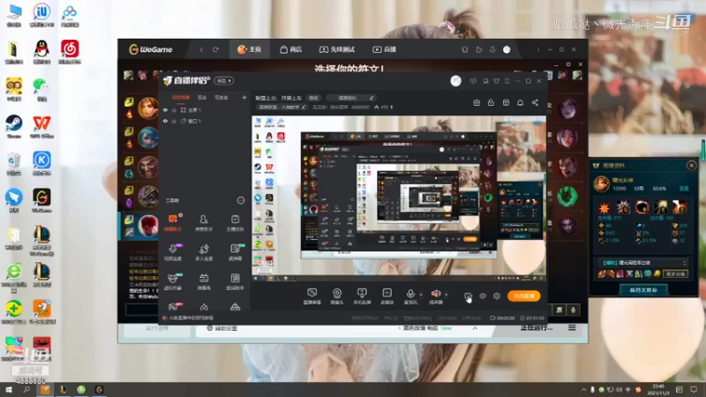706x397 pixels.
Task: Click the shop-shaped icon left of the bell
Action: [506, 102]
